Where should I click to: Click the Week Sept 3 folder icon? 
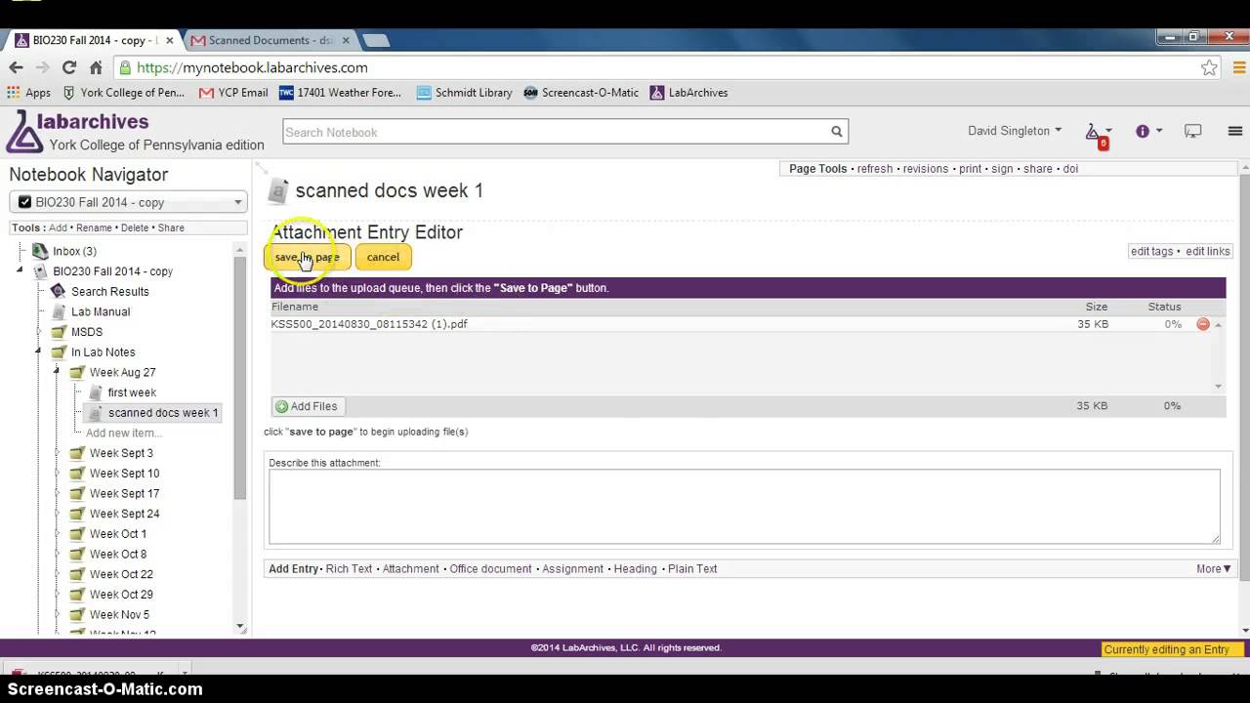click(x=77, y=453)
